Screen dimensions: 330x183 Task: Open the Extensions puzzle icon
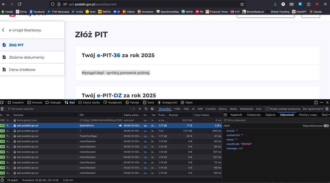[x=309, y=4]
